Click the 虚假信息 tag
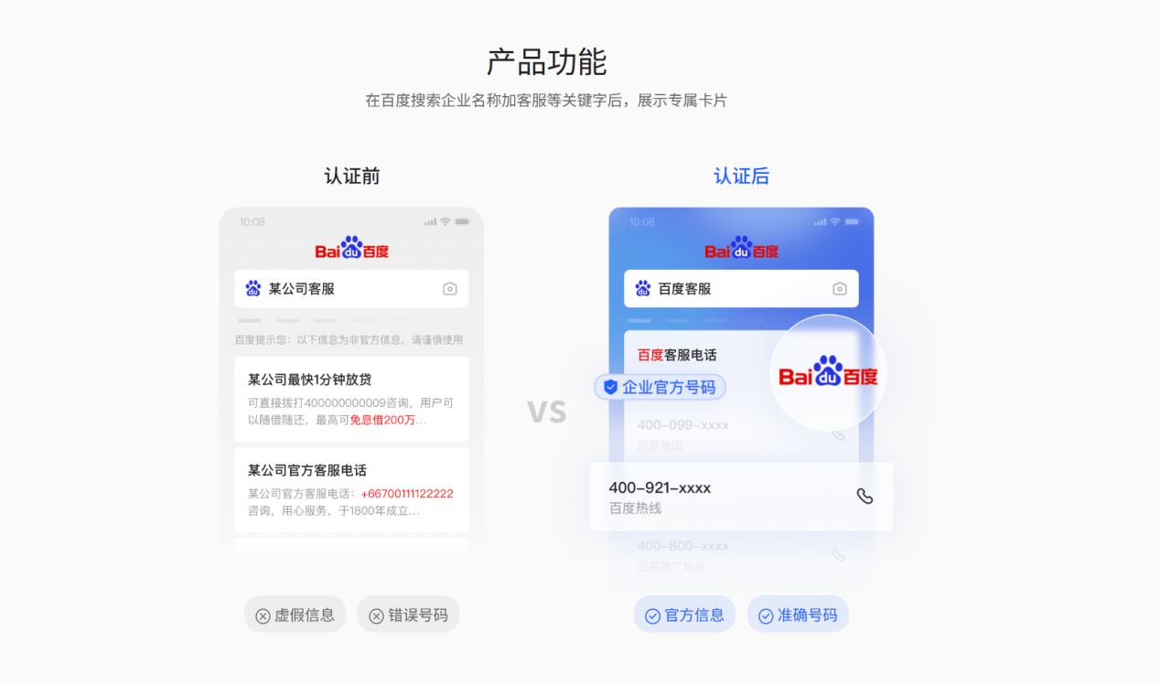The width and height of the screenshot is (1160, 685). [x=295, y=615]
